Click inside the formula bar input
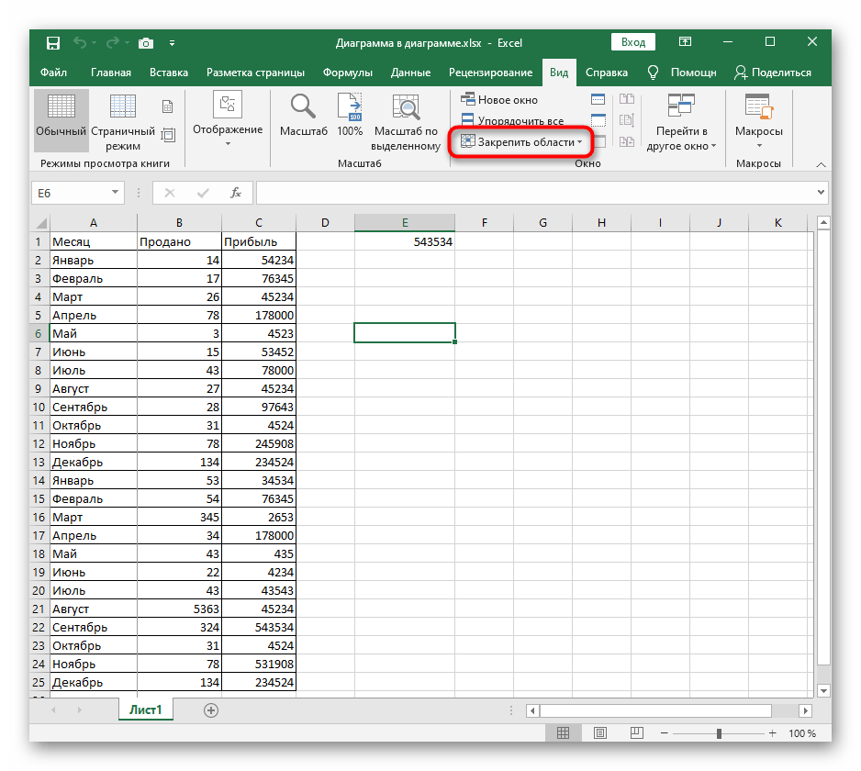Image resolution: width=861 pixels, height=771 pixels. coord(535,193)
